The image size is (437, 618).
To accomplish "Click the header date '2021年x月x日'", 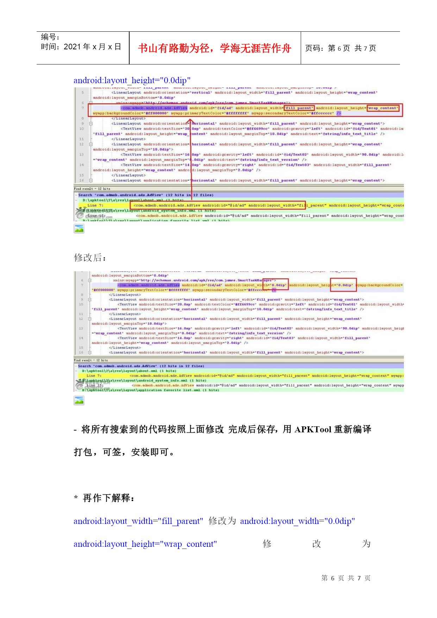I will click(92, 47).
